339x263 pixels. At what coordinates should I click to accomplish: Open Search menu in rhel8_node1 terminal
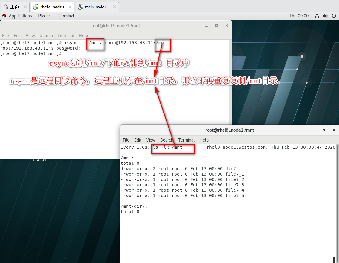click(x=166, y=140)
